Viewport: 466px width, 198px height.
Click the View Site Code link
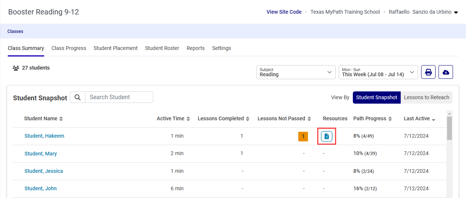(x=284, y=12)
